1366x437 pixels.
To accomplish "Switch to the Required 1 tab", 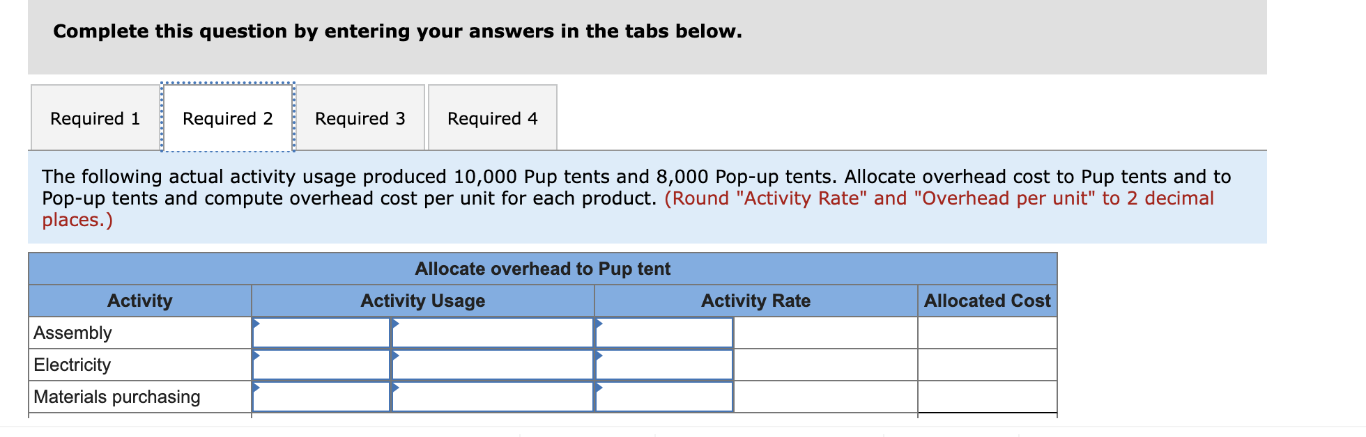I will pos(95,118).
